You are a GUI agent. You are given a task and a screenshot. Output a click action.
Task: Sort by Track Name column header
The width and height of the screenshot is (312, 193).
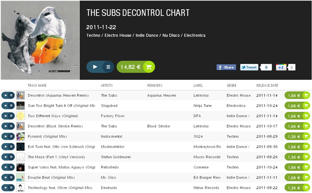tap(37, 86)
